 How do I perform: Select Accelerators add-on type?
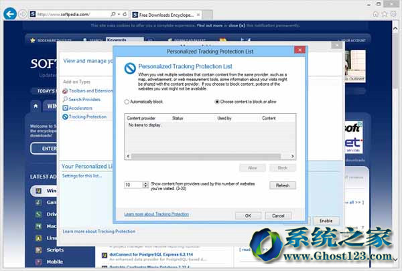pos(78,108)
